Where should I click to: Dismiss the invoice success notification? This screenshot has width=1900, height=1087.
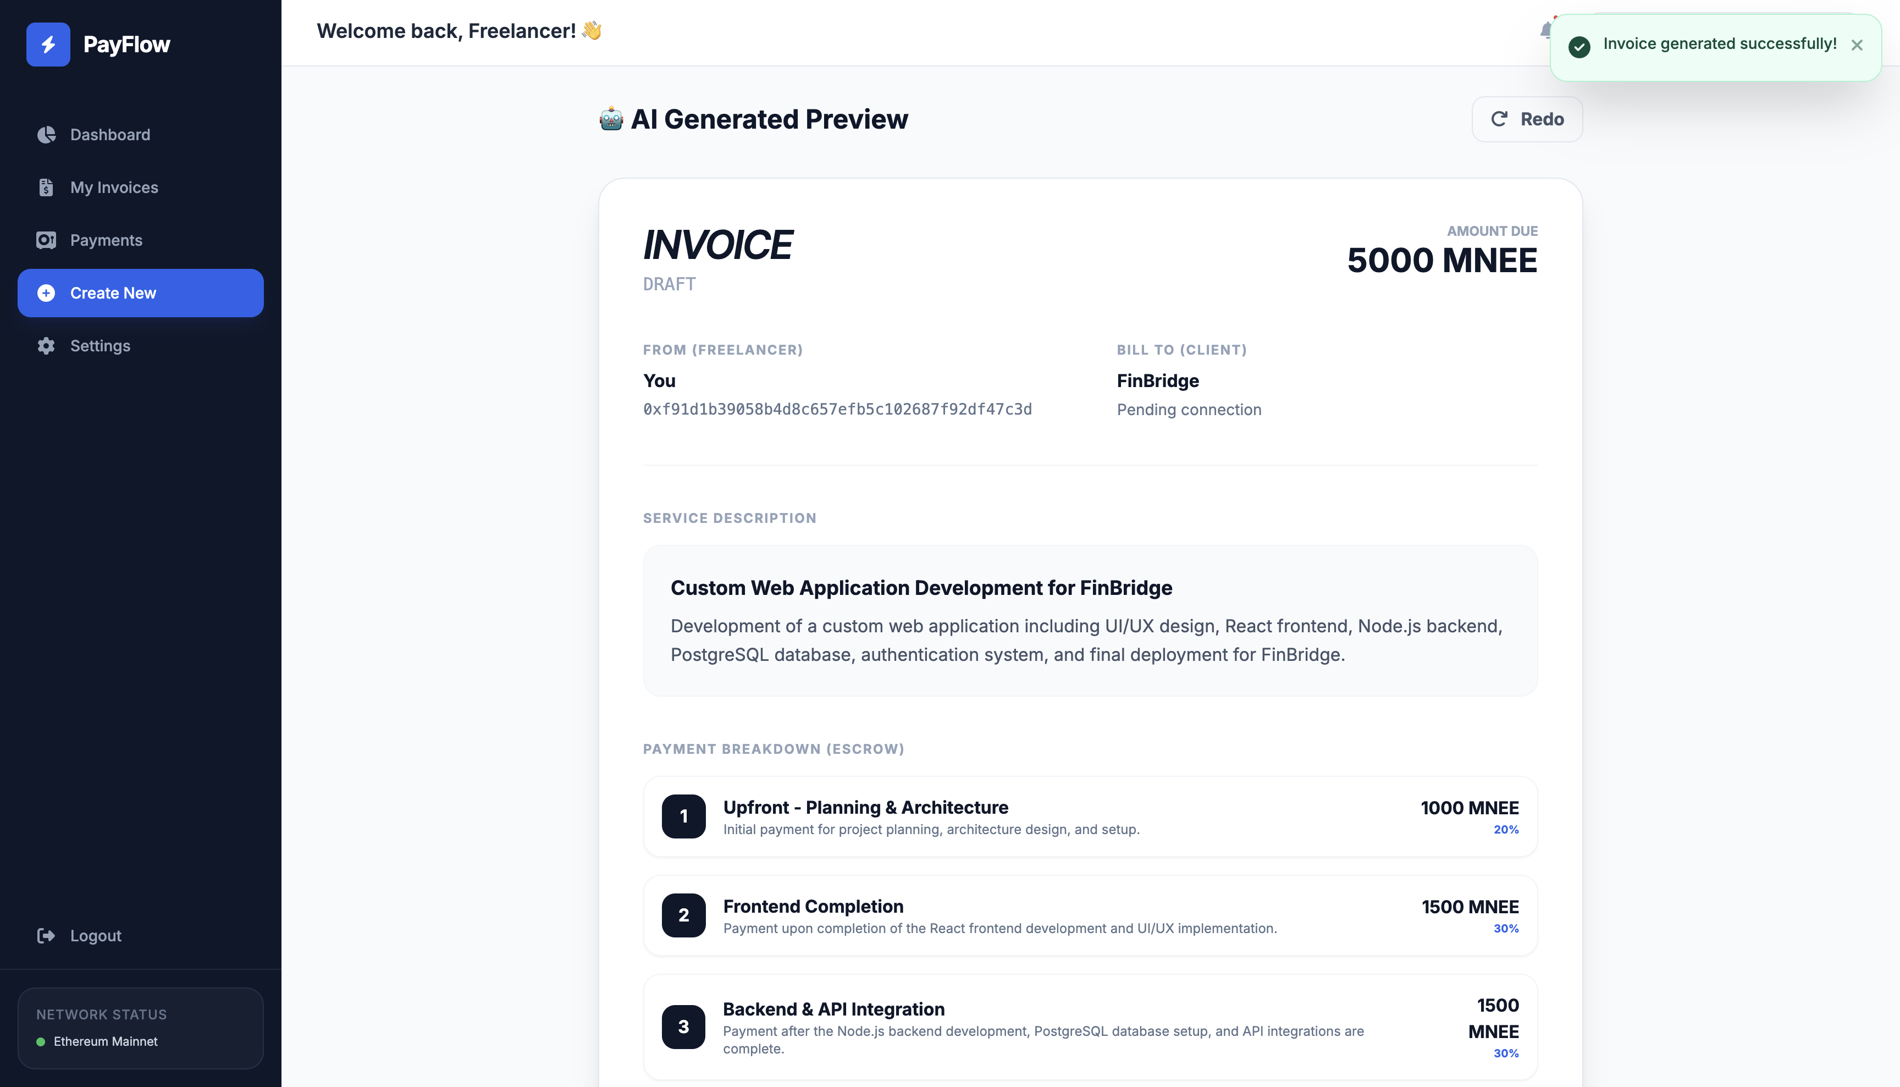[x=1857, y=46]
